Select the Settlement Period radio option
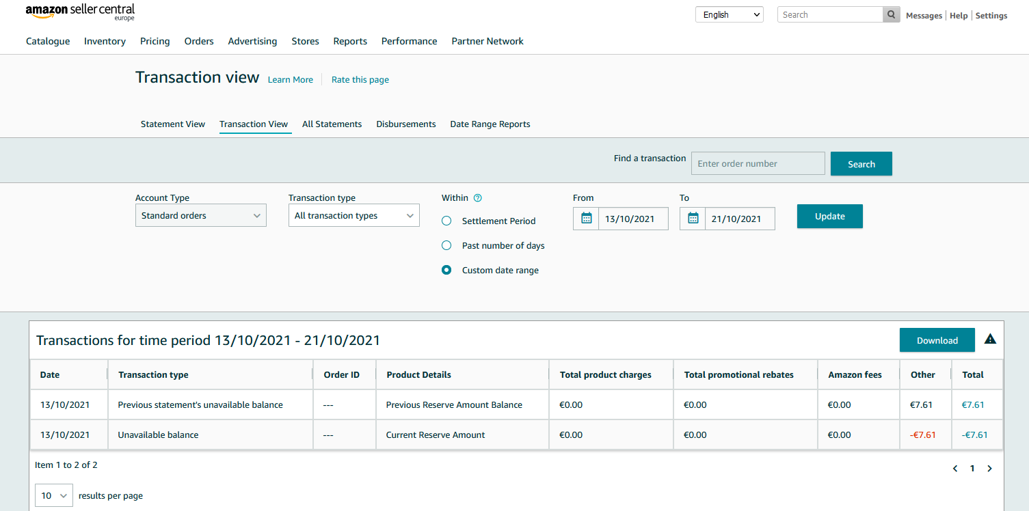 pos(446,221)
